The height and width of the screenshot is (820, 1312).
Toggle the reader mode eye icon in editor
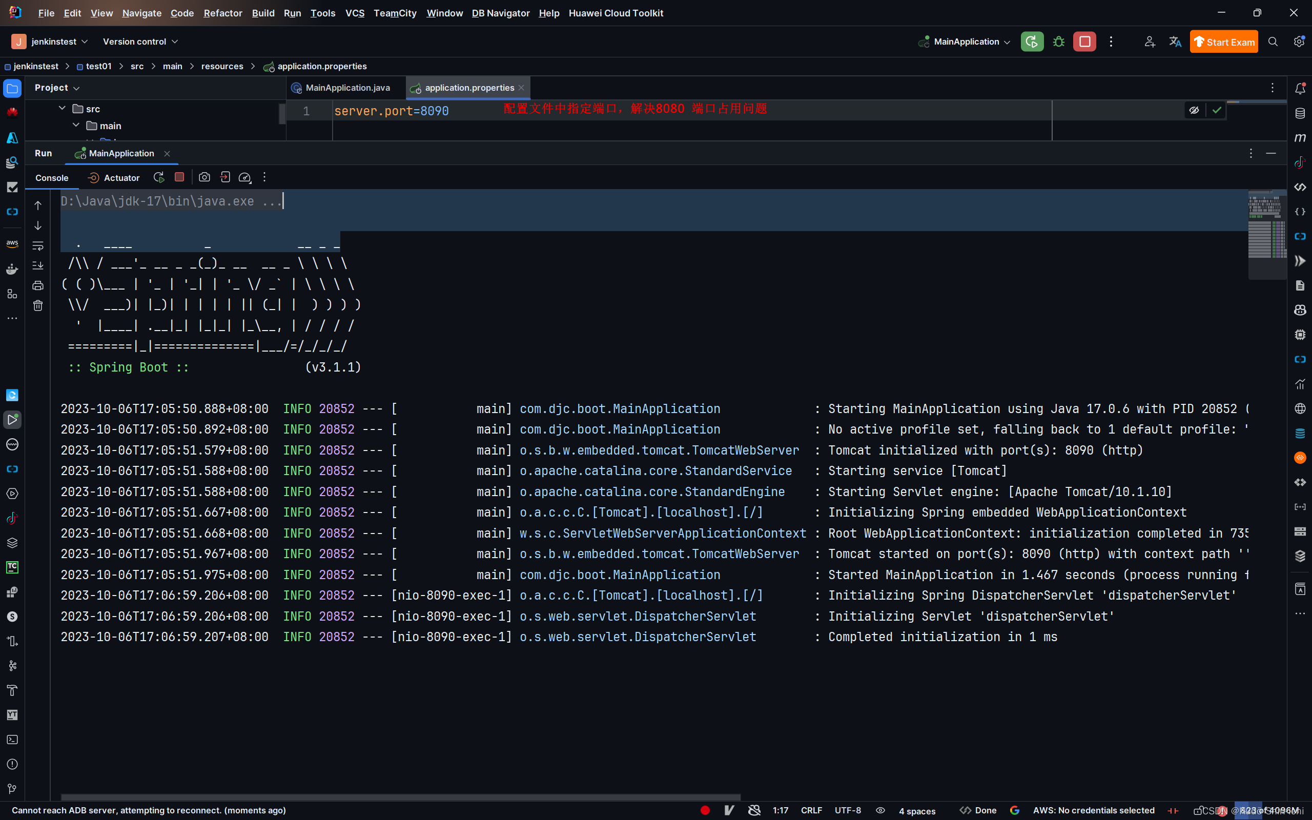tap(1194, 110)
